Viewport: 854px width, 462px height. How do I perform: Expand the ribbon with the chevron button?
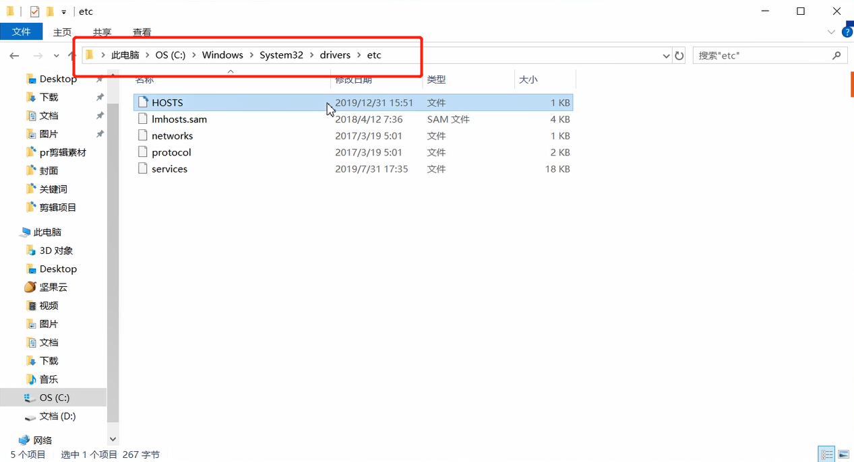(831, 32)
